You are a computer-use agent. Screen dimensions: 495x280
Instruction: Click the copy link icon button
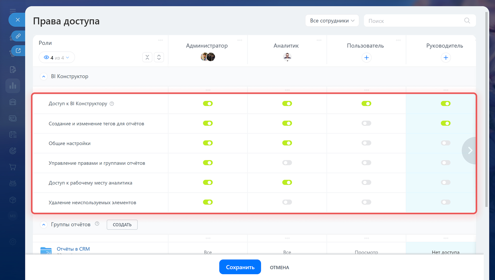(18, 36)
